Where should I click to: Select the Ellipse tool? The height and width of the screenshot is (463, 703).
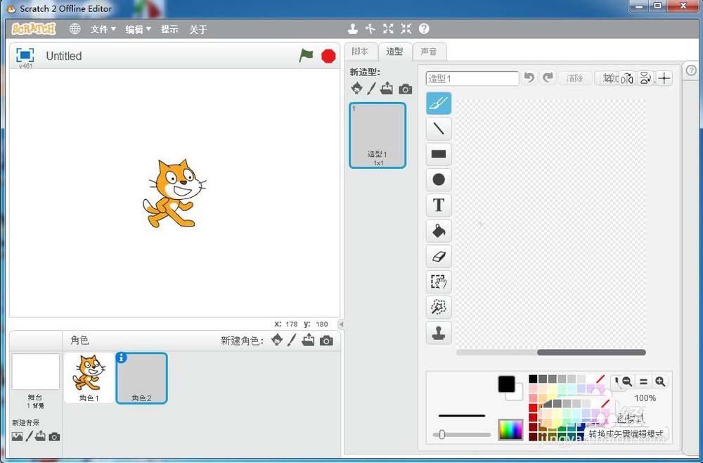point(439,180)
